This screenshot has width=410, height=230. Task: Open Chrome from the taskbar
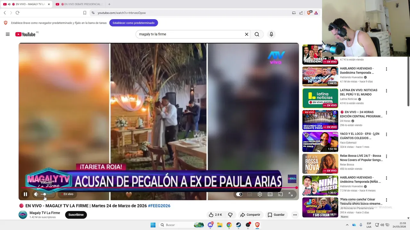(229, 225)
